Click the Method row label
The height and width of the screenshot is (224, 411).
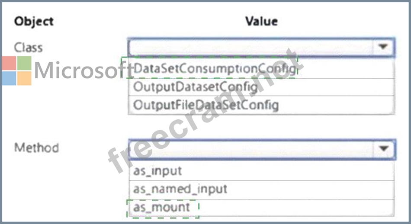tap(36, 148)
